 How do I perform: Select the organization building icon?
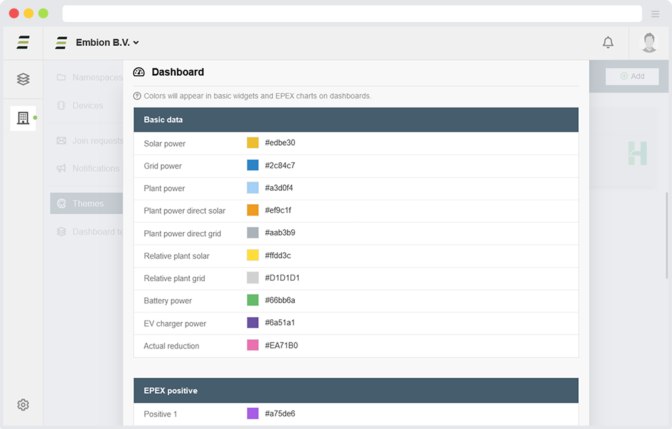(23, 118)
